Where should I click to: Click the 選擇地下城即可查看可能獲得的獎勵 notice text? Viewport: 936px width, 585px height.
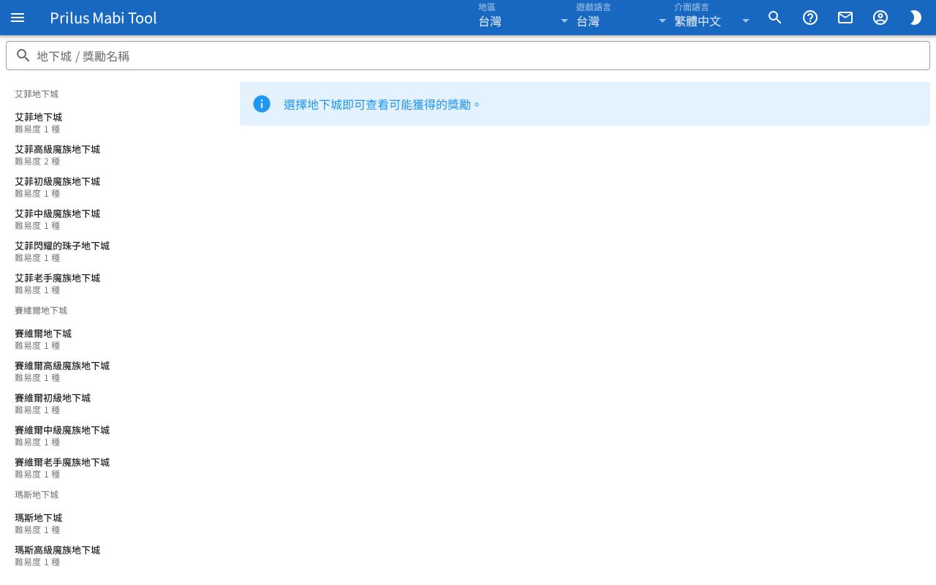[x=382, y=105]
